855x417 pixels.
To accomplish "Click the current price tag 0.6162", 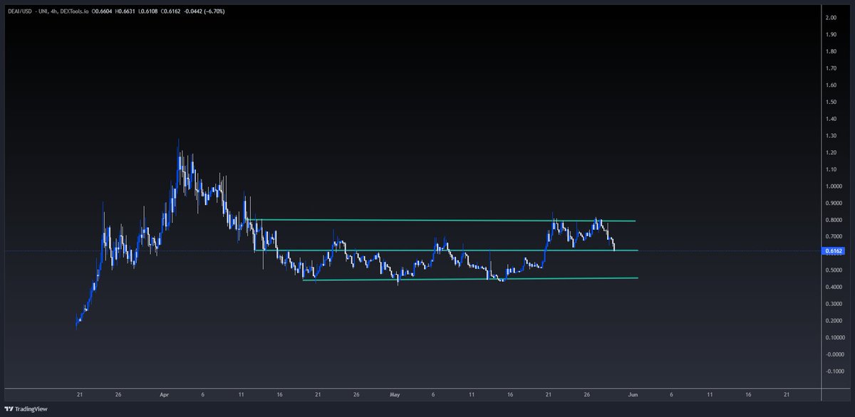I will click(834, 250).
